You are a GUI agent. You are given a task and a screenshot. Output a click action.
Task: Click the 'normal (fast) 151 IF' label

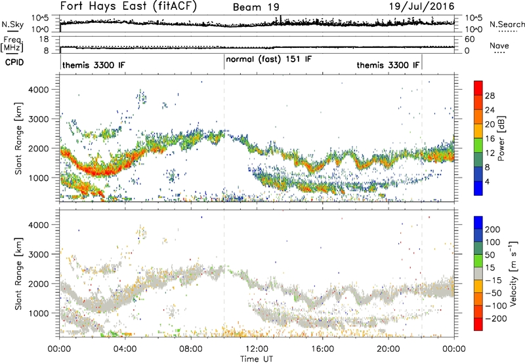click(268, 60)
